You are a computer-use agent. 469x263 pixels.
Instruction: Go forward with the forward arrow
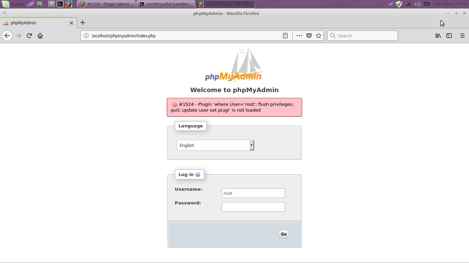(x=19, y=36)
